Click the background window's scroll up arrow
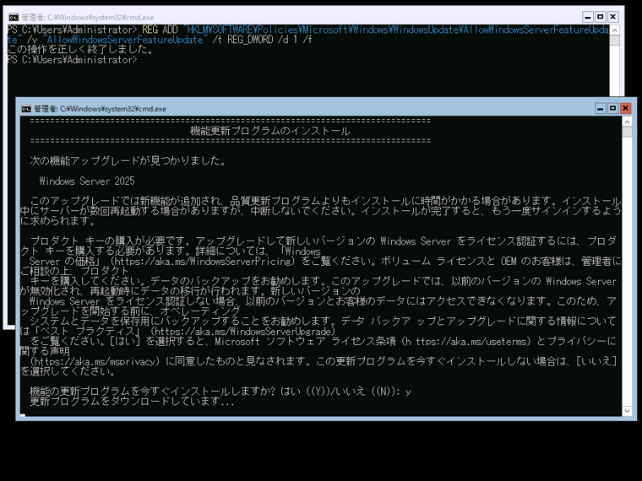This screenshot has height=481, width=642. [615, 30]
